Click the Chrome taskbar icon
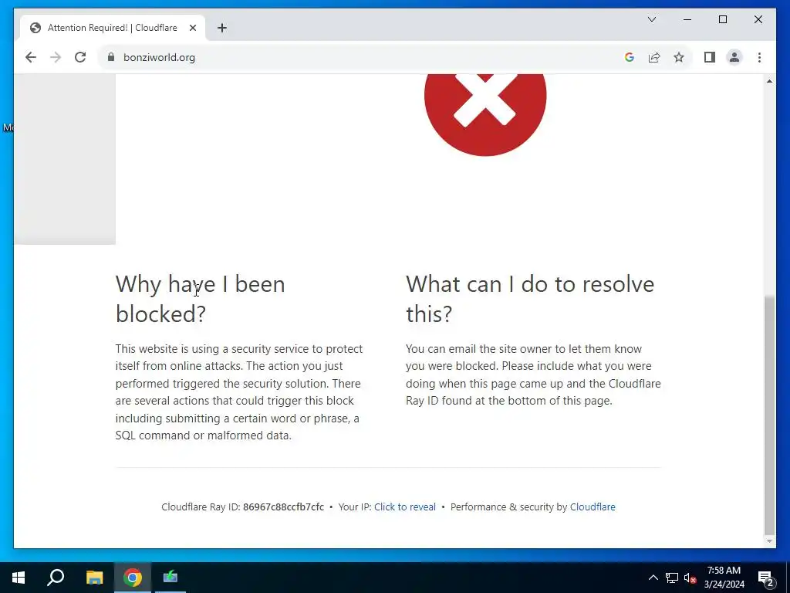 (x=133, y=578)
